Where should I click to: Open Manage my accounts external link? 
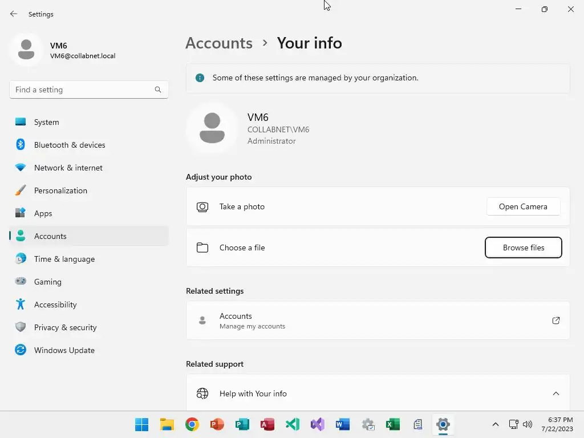[555, 321]
